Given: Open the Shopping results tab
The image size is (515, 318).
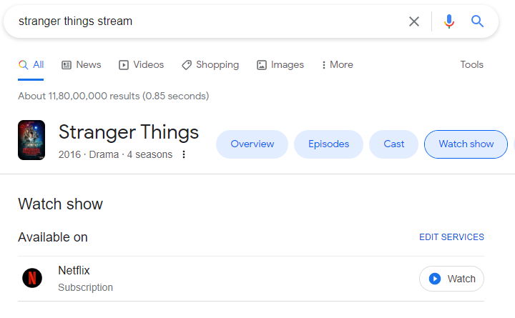Looking at the screenshot, I should [x=210, y=65].
